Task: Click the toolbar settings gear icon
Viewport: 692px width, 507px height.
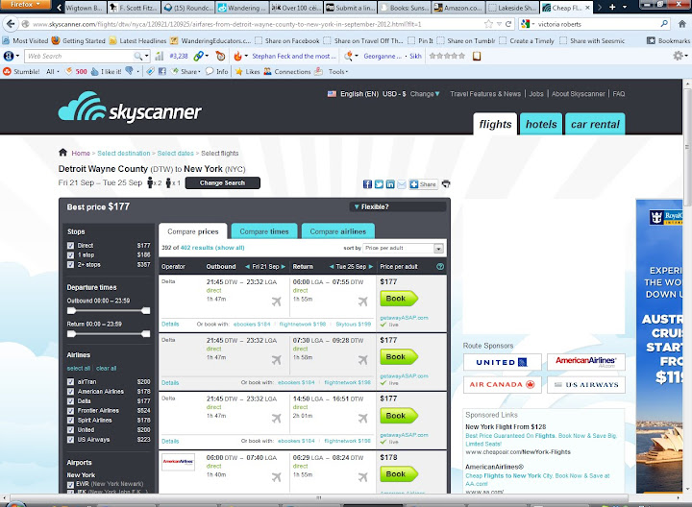Action: [678, 56]
